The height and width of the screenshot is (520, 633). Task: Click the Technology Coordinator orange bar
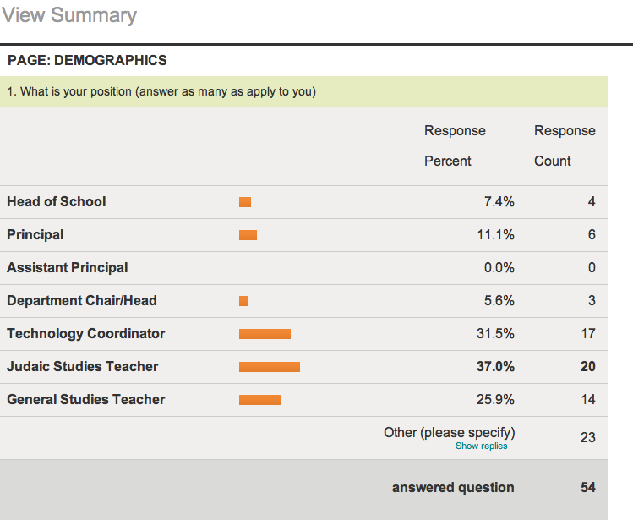(265, 334)
